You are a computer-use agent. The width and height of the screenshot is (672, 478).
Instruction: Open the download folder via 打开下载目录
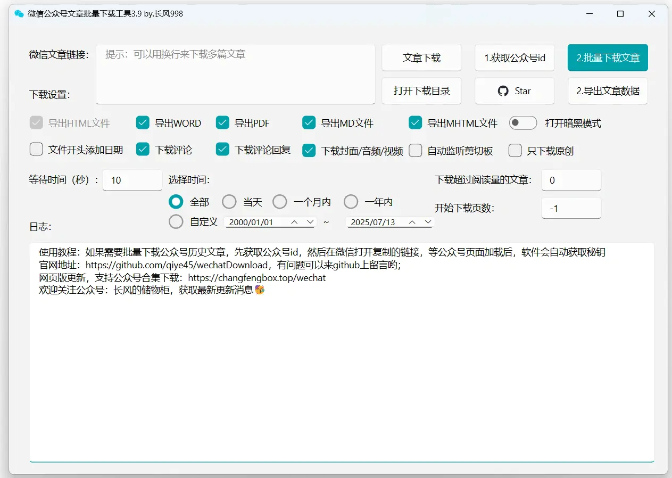point(421,90)
